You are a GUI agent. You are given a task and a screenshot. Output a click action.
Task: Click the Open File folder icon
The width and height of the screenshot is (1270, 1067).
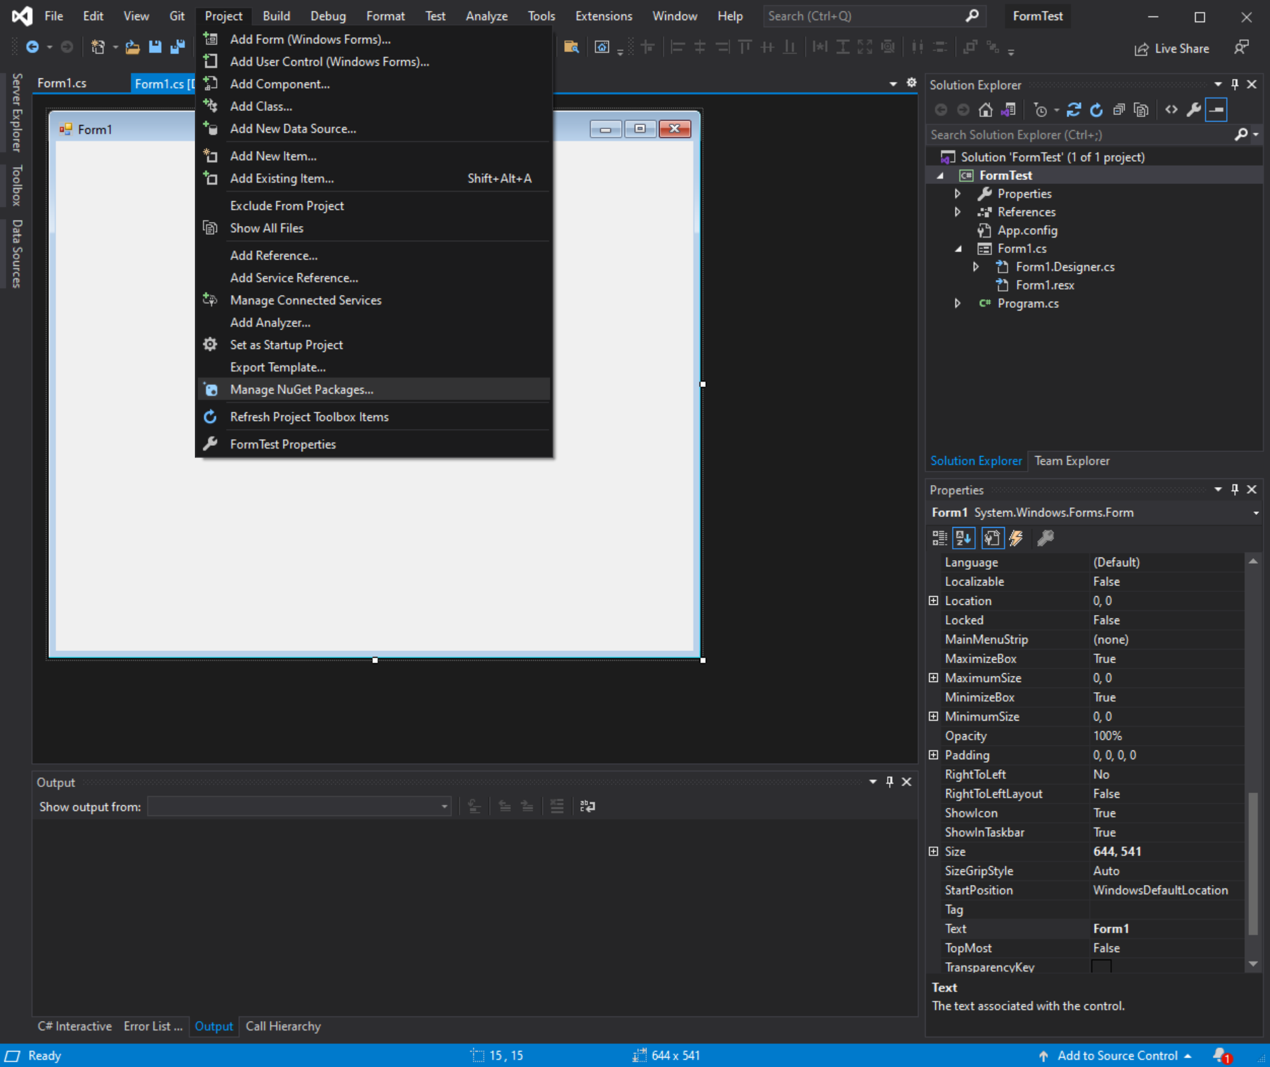(133, 47)
